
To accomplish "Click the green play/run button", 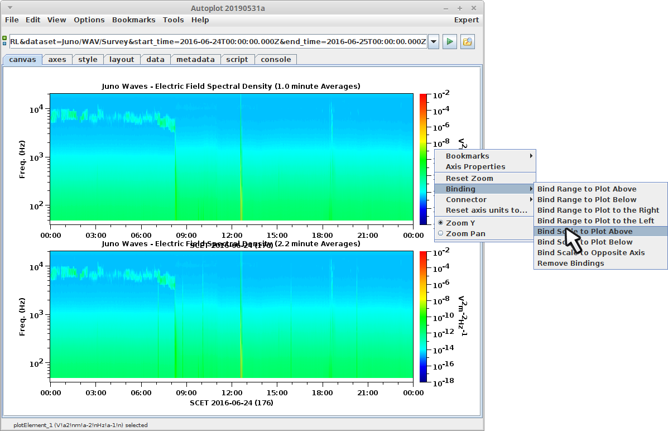I will click(450, 42).
